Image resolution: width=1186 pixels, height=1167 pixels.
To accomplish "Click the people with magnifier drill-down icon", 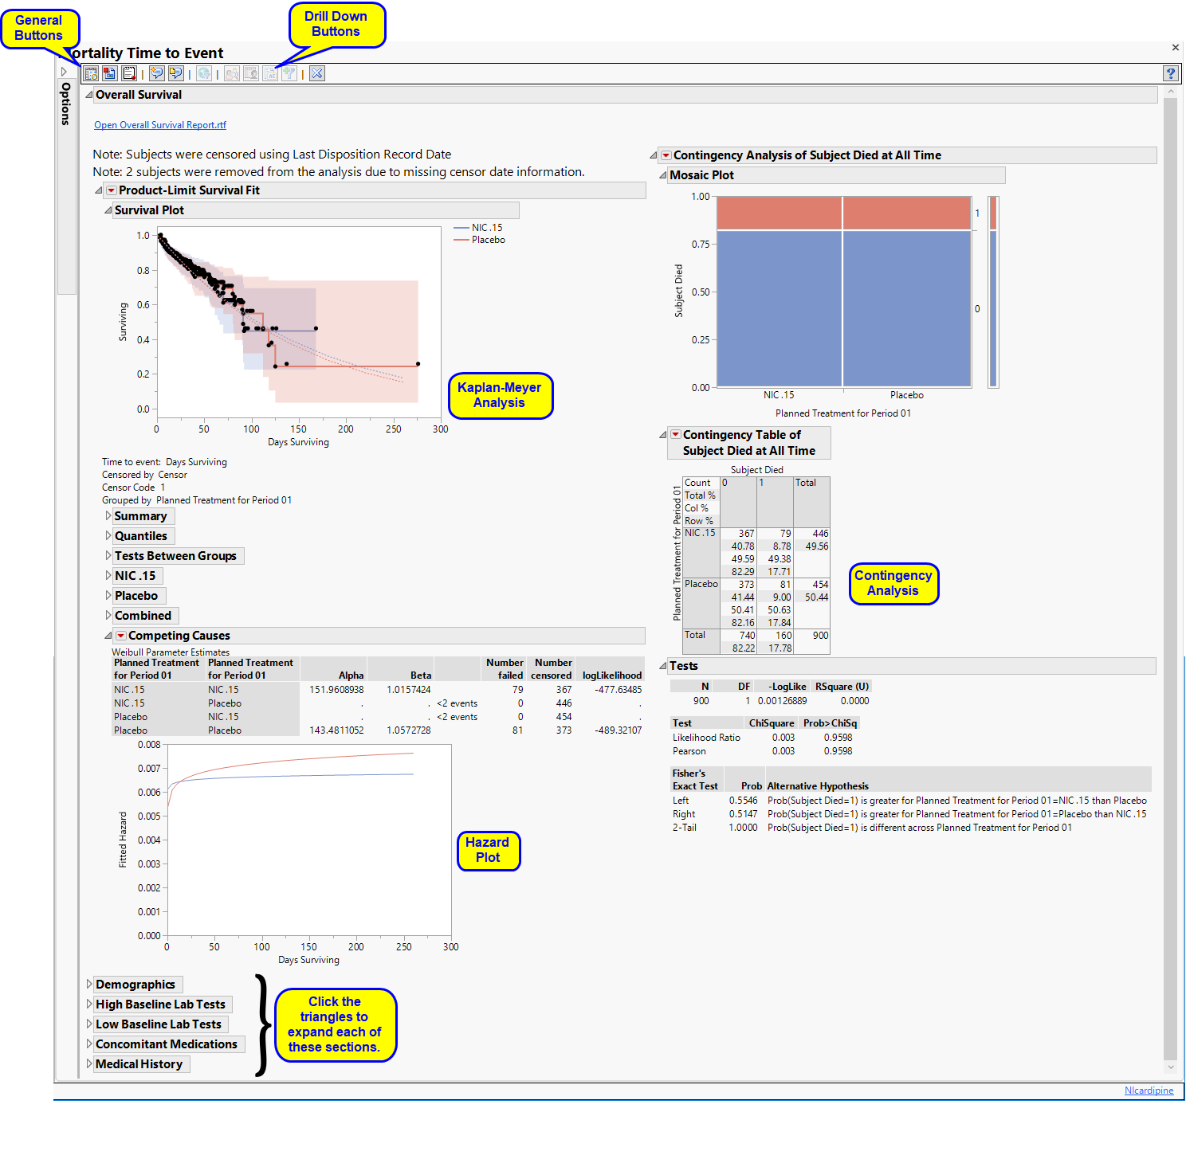I will (232, 73).
